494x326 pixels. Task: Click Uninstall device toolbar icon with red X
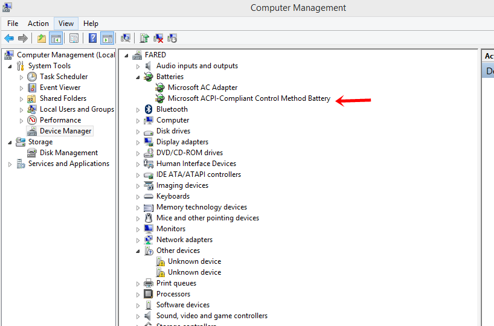click(x=158, y=39)
